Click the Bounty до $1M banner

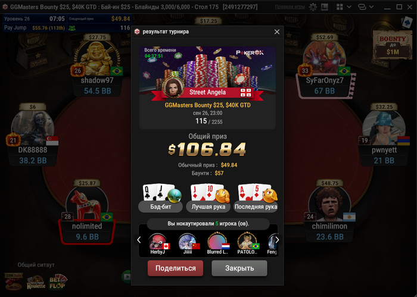pos(393,45)
